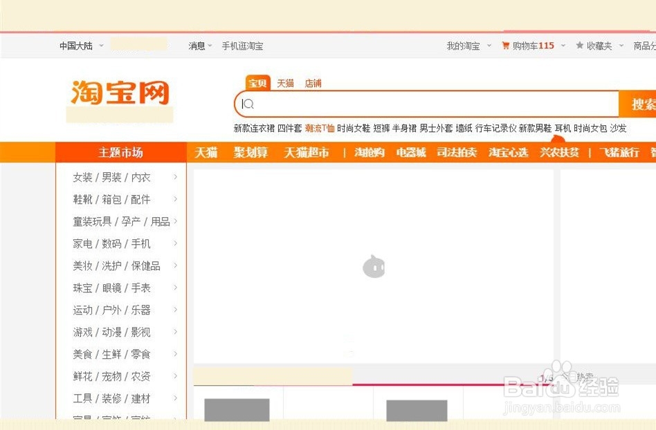Click inside the main search input field
This screenshot has height=430, width=656.
click(x=427, y=104)
